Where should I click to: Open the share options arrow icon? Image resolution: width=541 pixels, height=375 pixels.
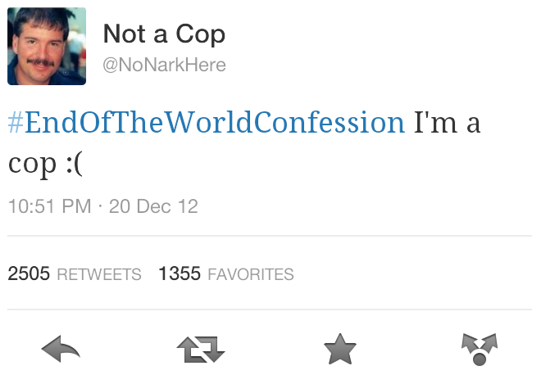pos(480,349)
